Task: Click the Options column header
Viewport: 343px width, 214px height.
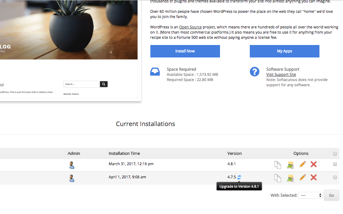Action: pos(301,153)
